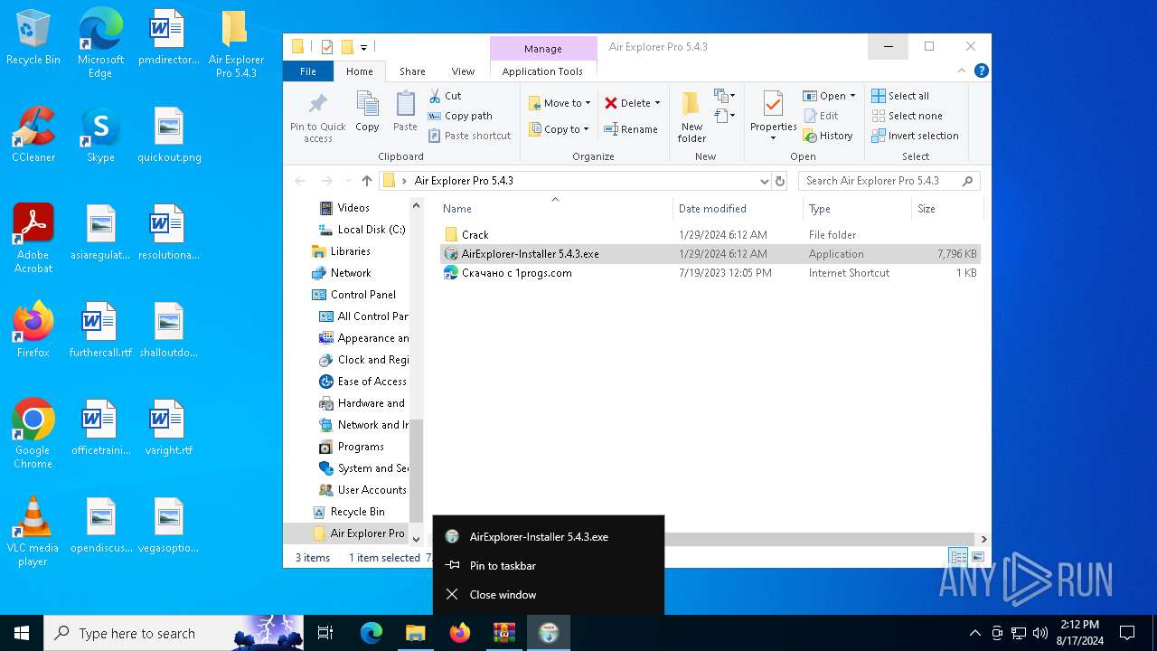Screen dimensions: 1157x651
Task: Click AirExplorer-Installer 5.4.3.exe jump list entry
Action: [x=549, y=537]
